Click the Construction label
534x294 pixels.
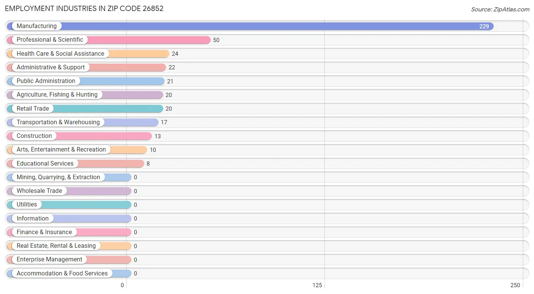(34, 136)
